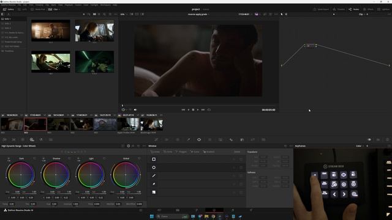Image resolution: width=392 pixels, height=220 pixels.
Task: Toggle the Effects panel
Action: click(368, 9)
